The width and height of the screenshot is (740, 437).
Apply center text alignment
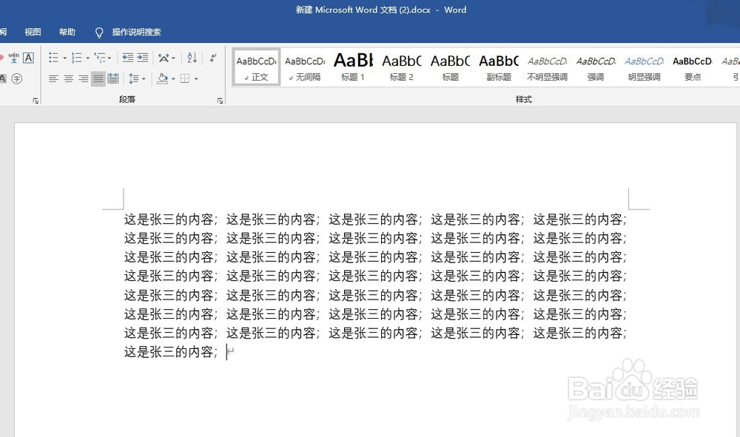68,79
